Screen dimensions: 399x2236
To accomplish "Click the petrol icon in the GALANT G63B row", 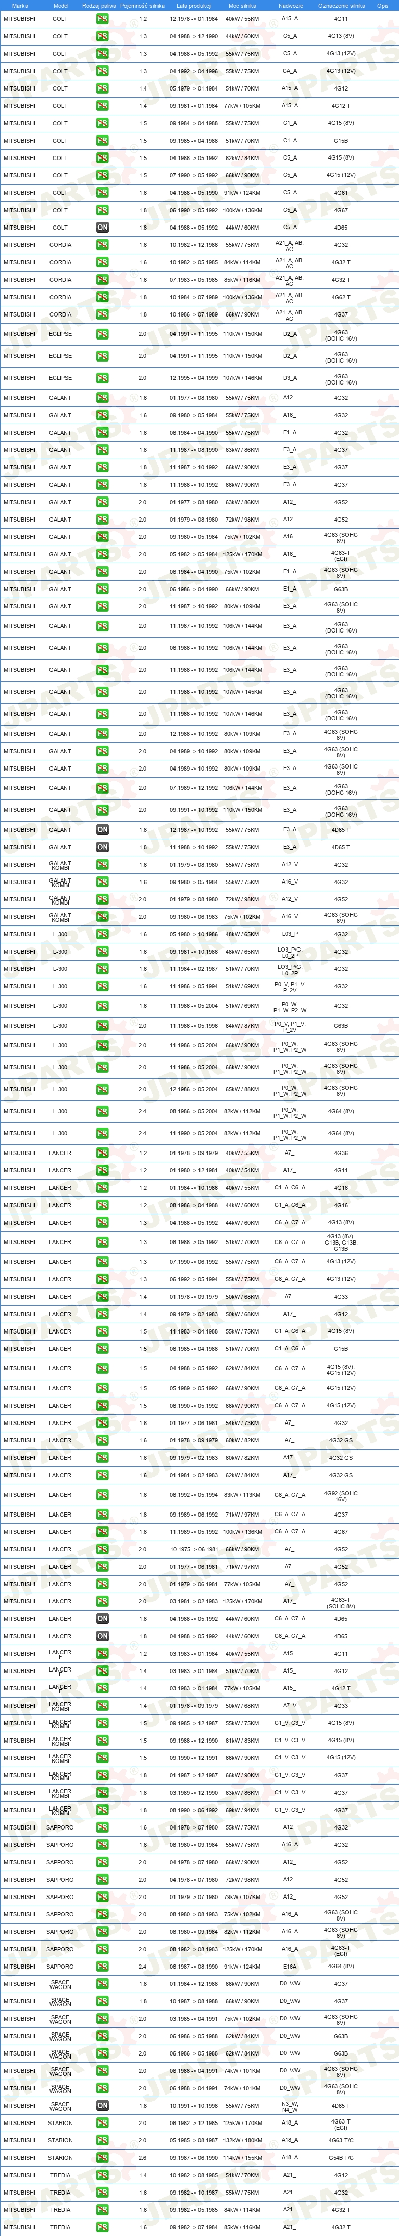I will pos(102,589).
